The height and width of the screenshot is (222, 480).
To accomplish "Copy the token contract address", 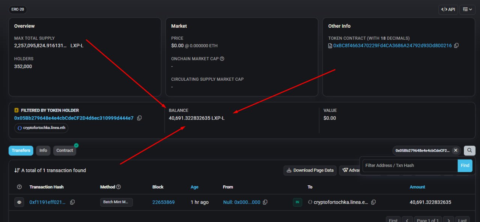I will click(456, 46).
